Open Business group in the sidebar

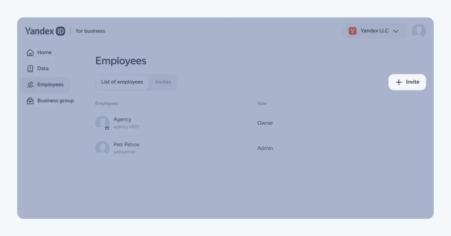51,101
